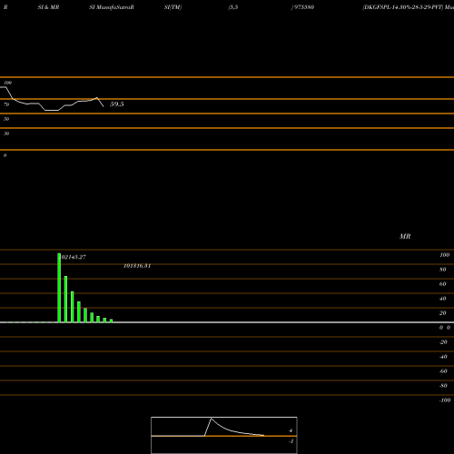The image size is (454, 454).
Task: Click the RSI axis label 50
Action: point(6,119)
